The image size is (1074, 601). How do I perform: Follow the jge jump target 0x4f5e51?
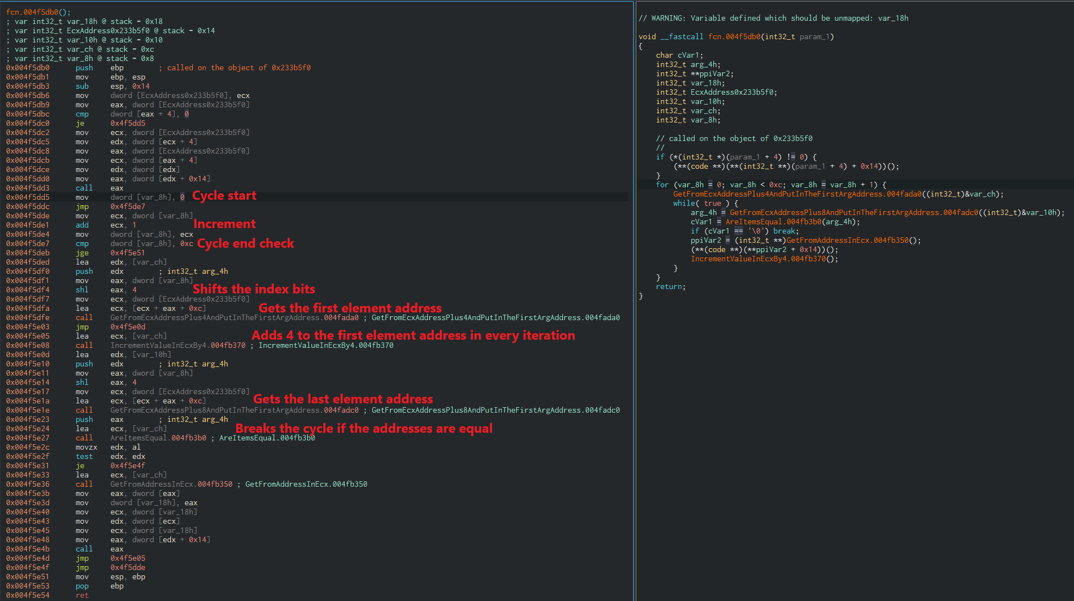pos(127,253)
